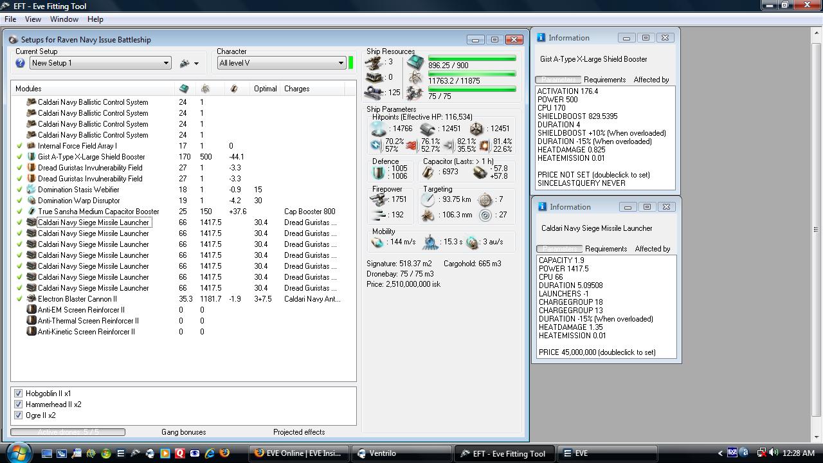
Task: Click the turret hardpoints icon in Ship Resources
Action: pos(374,62)
